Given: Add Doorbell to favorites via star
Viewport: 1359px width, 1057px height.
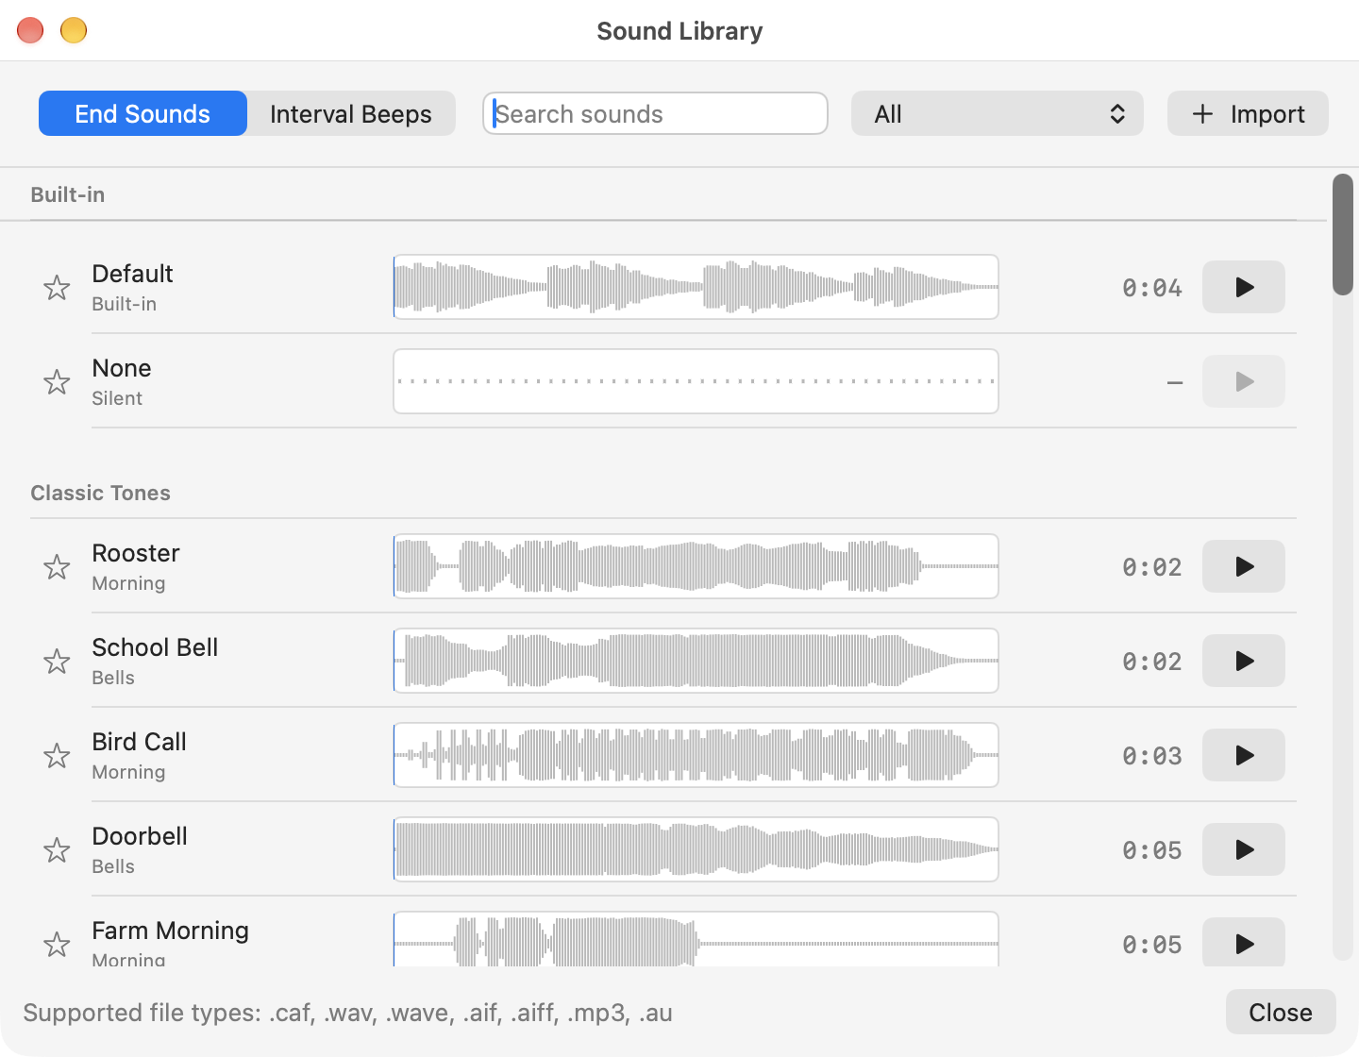Looking at the screenshot, I should [x=57, y=850].
